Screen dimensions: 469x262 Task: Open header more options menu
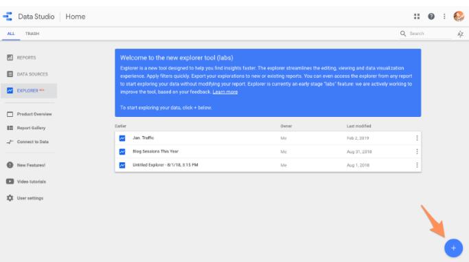coord(444,17)
